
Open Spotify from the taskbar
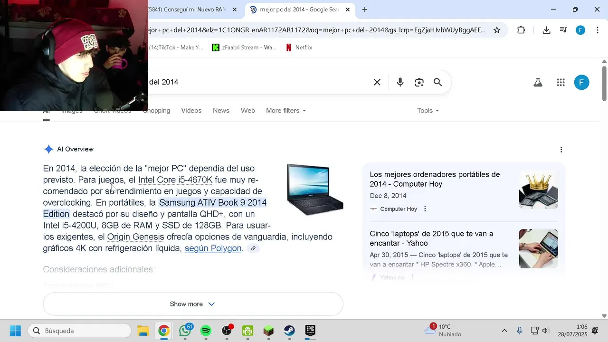(206, 331)
